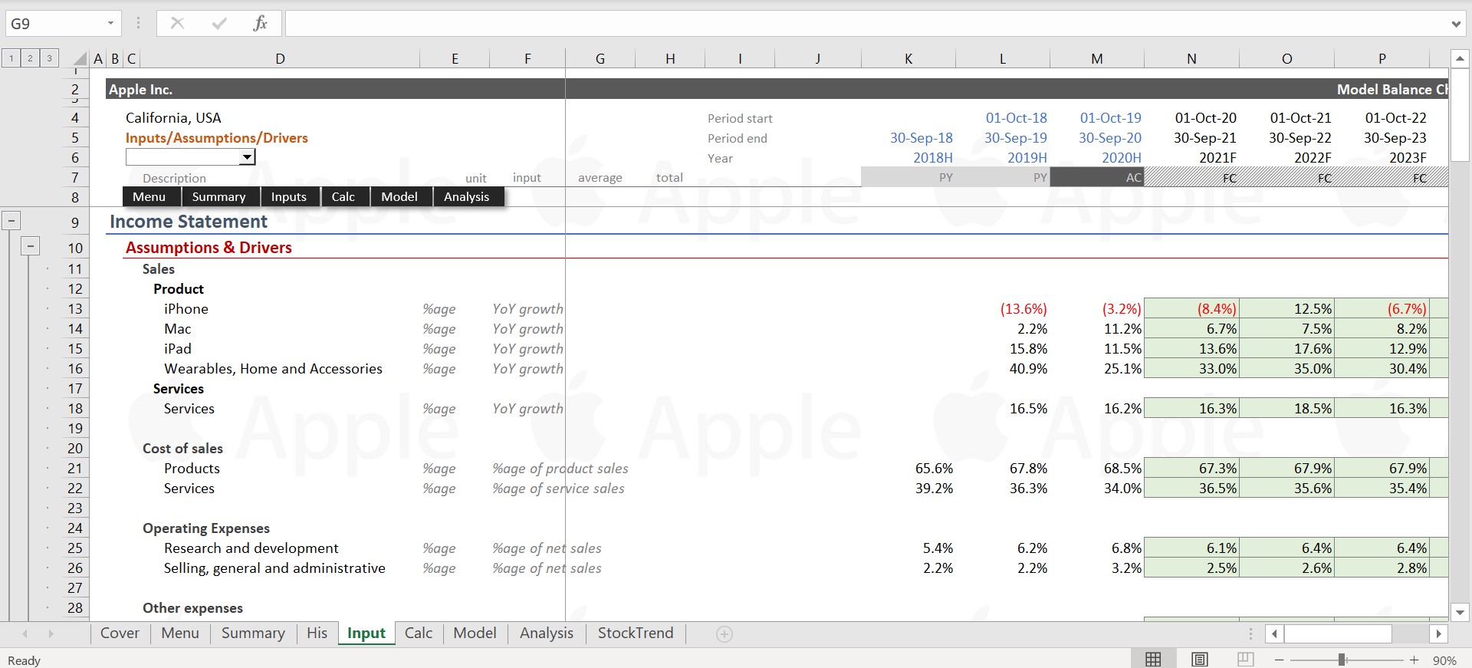Open the StockTrend sheet tab
1472x668 pixels.
click(636, 633)
